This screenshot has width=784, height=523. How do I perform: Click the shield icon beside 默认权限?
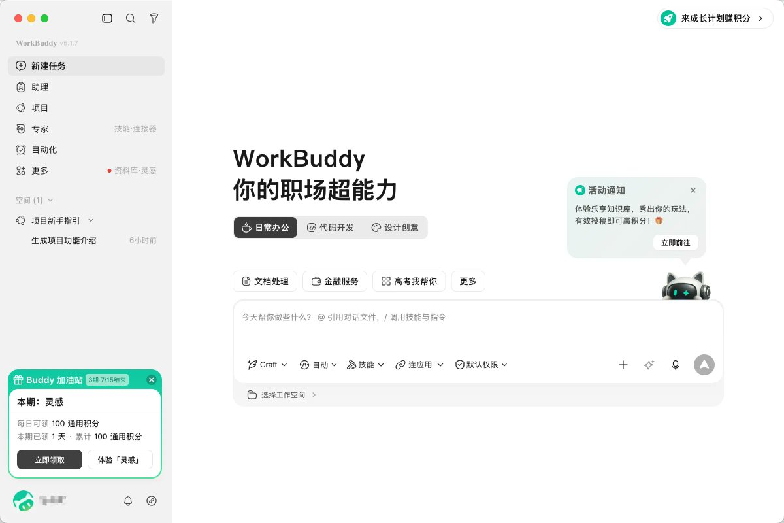(460, 365)
